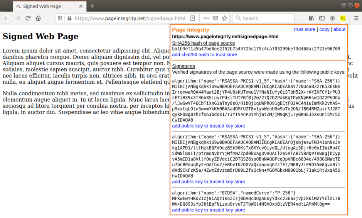Click the first RSASSA-PKCS1-v1_5 algorithm line
Screen dimensions: 362x218
coord(256,81)
